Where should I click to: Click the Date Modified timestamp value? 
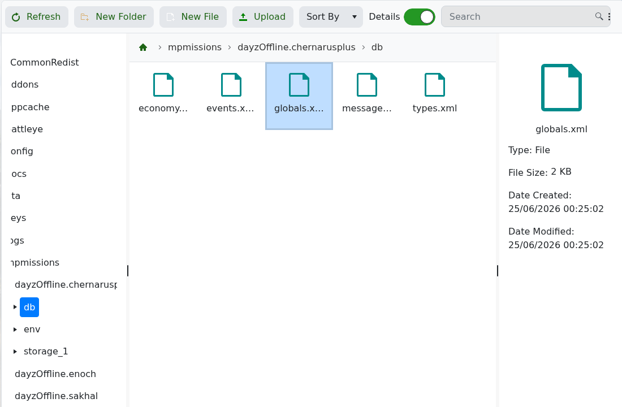coord(556,245)
